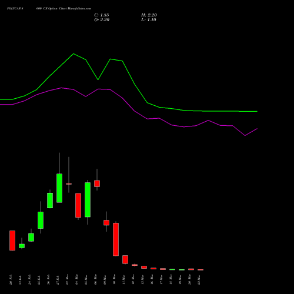The image size is (294, 294).
Task: Select the green indicator line's highest peak
Action: 73,54
